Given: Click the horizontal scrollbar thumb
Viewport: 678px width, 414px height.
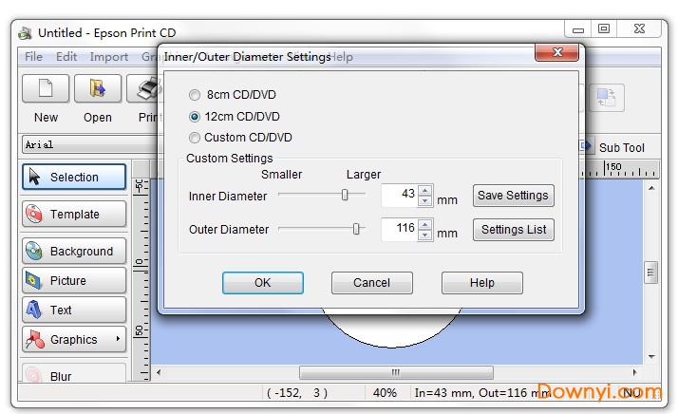Looking at the screenshot, I should pos(396,372).
